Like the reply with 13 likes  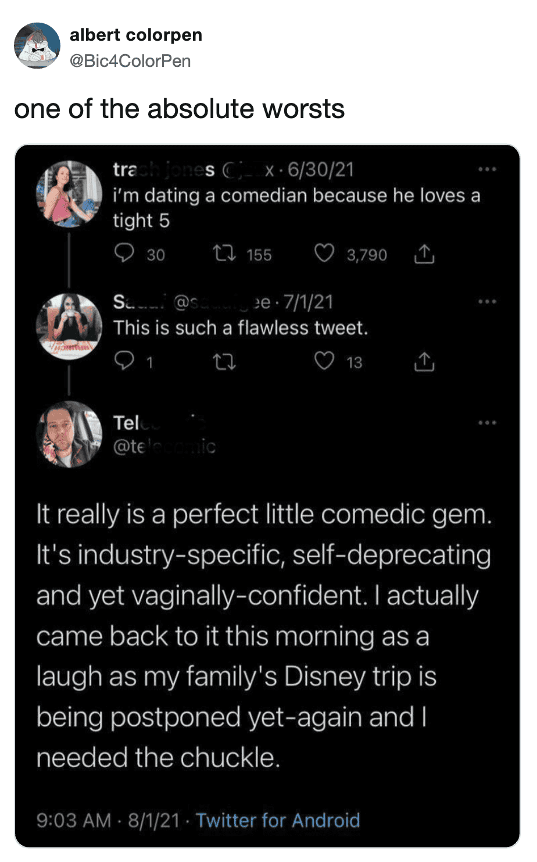coord(324,362)
